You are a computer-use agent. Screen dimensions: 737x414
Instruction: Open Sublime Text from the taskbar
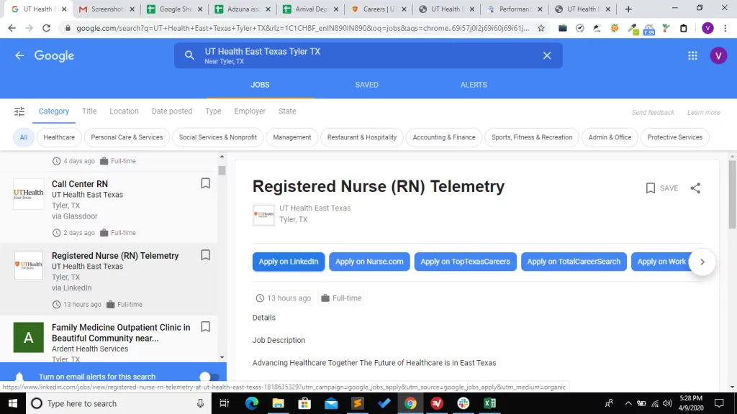click(x=357, y=403)
